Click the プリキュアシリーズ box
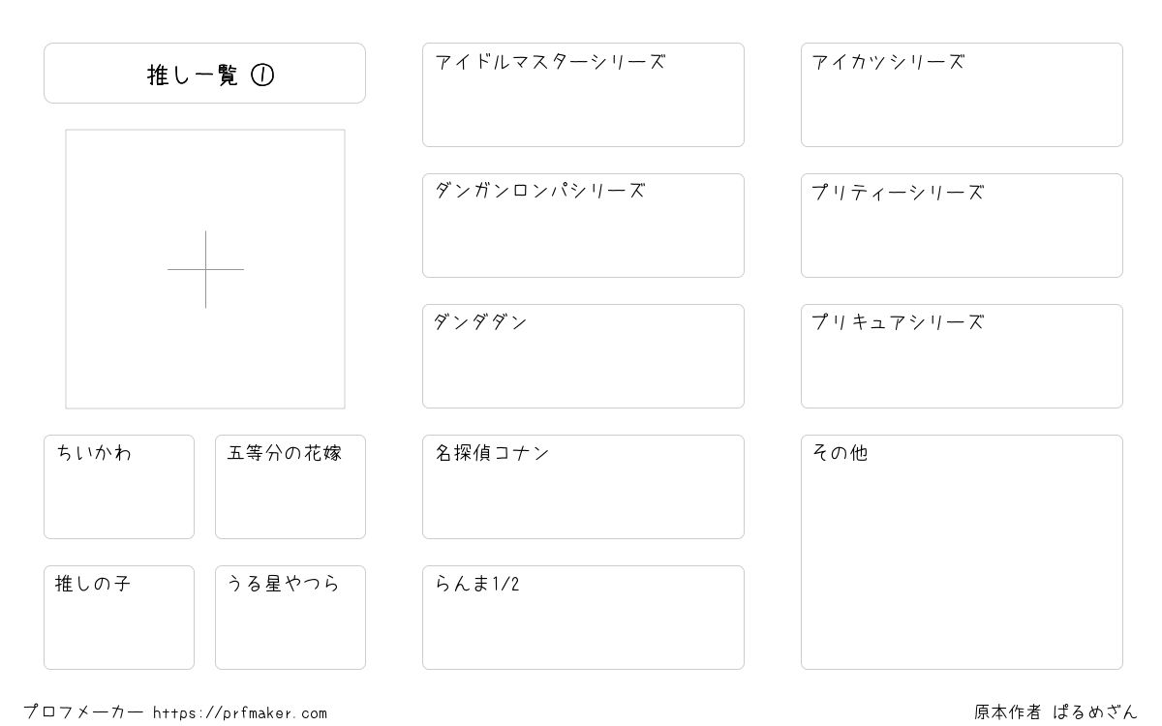Viewport: 1162px width, 726px height. tap(962, 356)
